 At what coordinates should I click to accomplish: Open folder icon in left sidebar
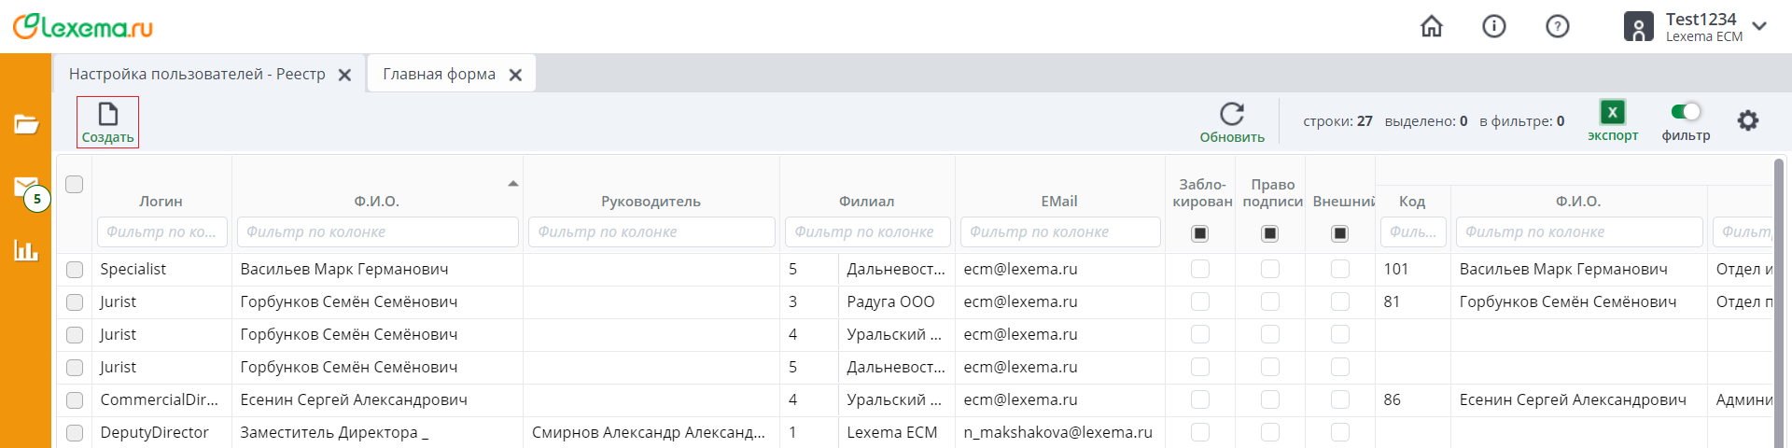point(26,124)
